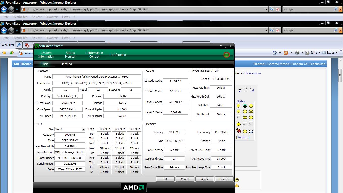Screen dimensions: 343x193
Task: Click the green status indicator in AMD OverDrive
Action: coord(226,55)
